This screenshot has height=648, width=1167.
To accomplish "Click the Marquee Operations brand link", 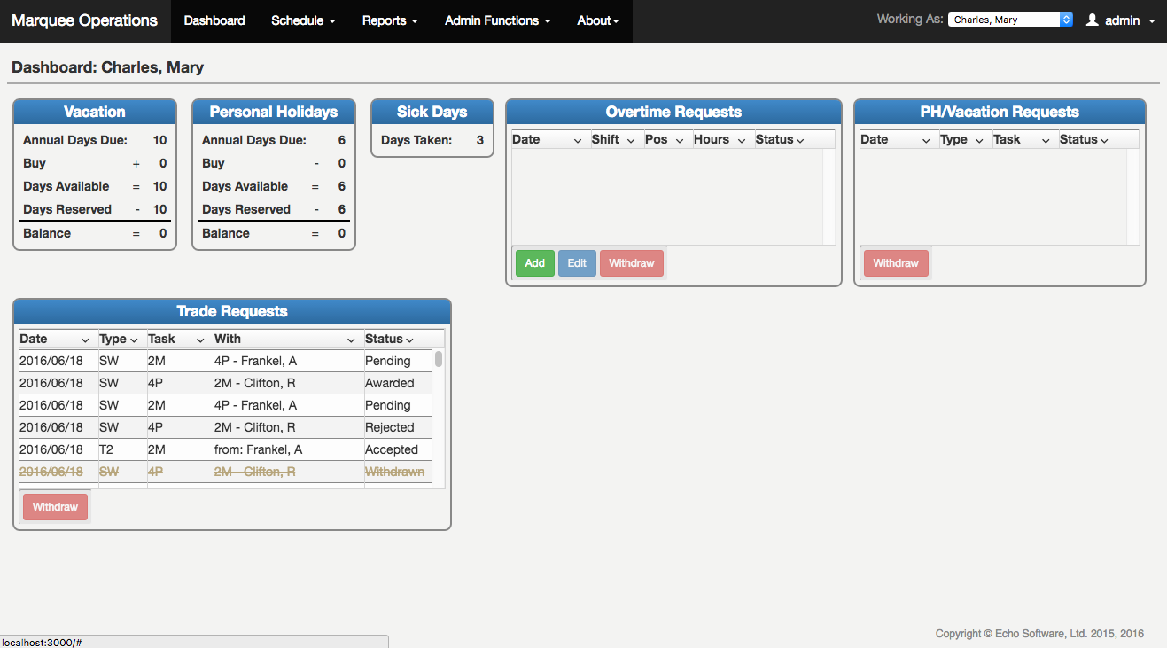I will 85,20.
